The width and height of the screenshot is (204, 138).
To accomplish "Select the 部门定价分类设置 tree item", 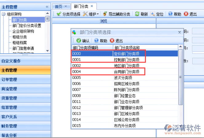I will [x=27, y=26].
